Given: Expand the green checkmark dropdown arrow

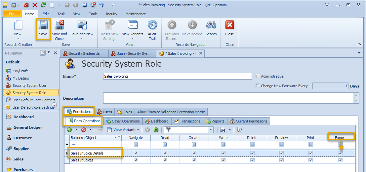Looking at the screenshot, I should 76,130.
